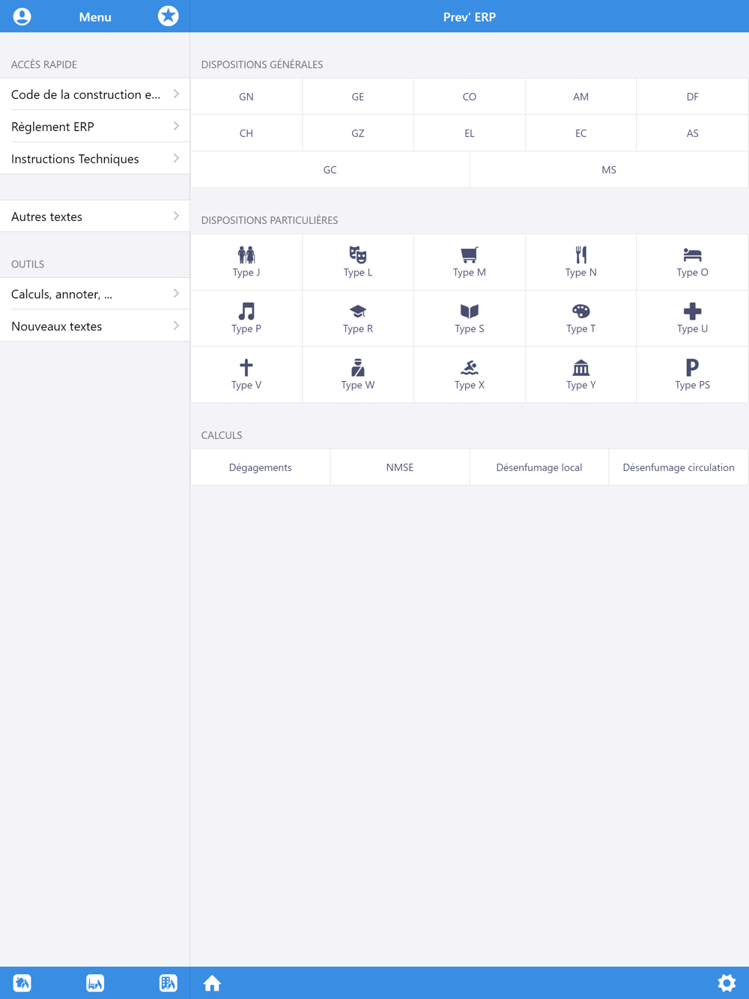The image size is (749, 999).
Task: Tap the factory fire icon in bottom bar
Action: (x=95, y=983)
